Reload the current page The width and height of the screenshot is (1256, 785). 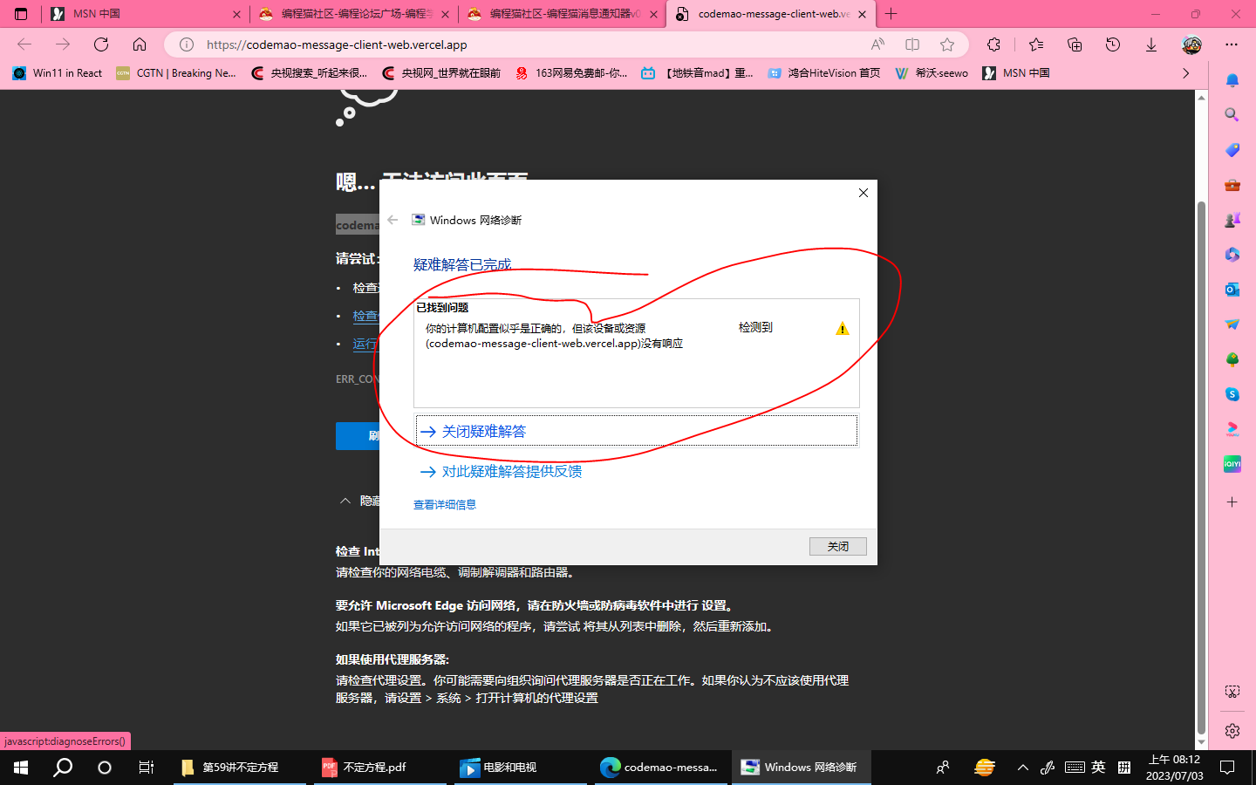point(101,44)
